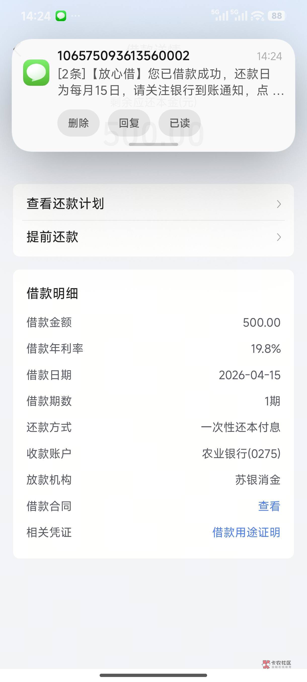Tap the back arrow behind the notification
307x682 pixels.
click(x=17, y=51)
